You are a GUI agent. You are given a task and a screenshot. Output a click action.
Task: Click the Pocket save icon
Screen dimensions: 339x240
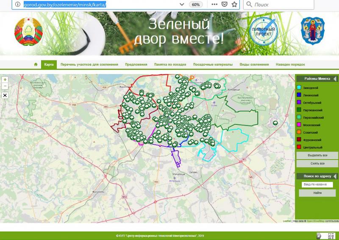225,4
